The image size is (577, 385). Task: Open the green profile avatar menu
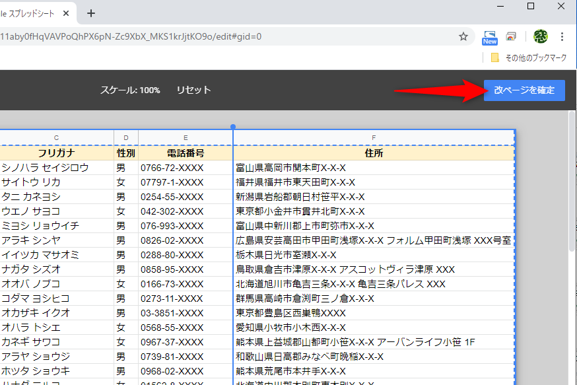click(x=540, y=36)
